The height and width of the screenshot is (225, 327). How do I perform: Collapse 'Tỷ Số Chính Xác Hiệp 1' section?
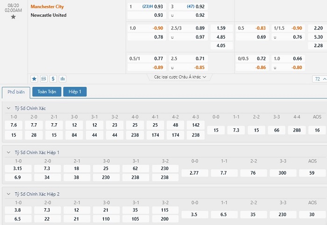[8, 153]
